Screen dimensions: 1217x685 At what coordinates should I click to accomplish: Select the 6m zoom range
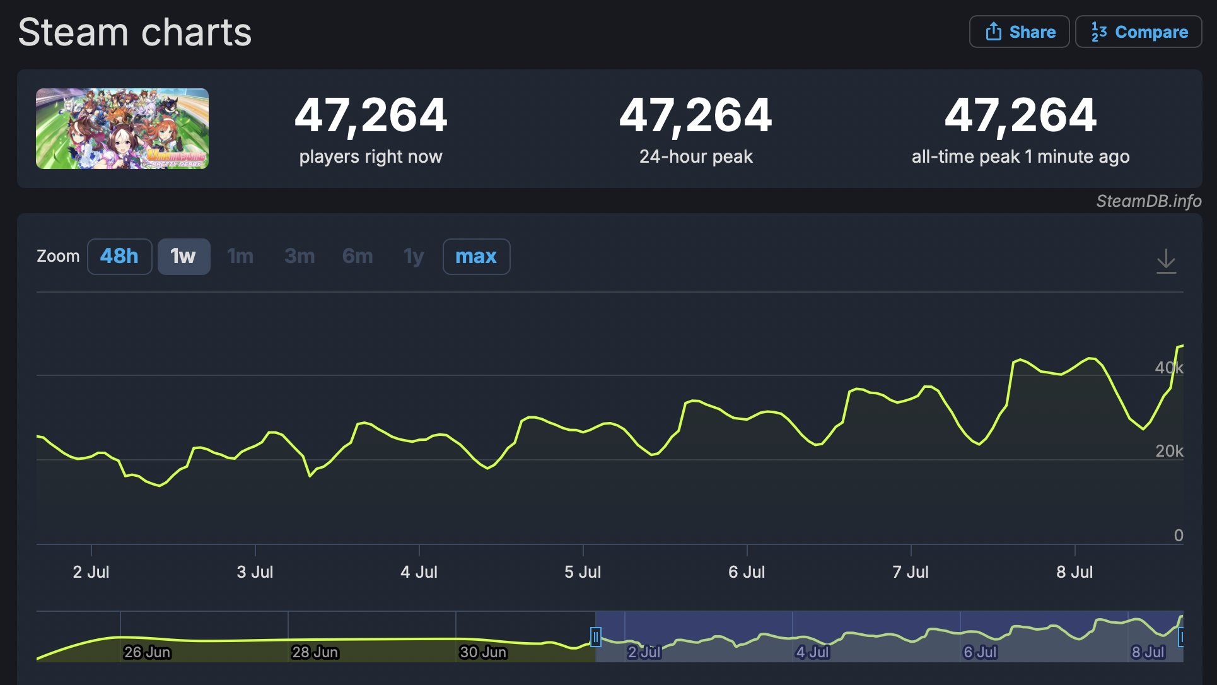click(358, 257)
